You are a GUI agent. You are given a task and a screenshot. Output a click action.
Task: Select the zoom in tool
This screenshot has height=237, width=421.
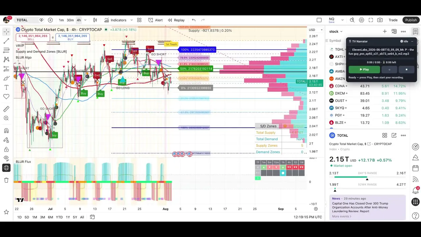click(6, 118)
